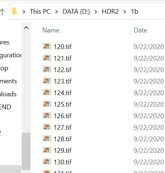Image resolution: width=165 pixels, height=173 pixels.
Task: Expand the chevron after DATA (D:)
Action: [96, 12]
